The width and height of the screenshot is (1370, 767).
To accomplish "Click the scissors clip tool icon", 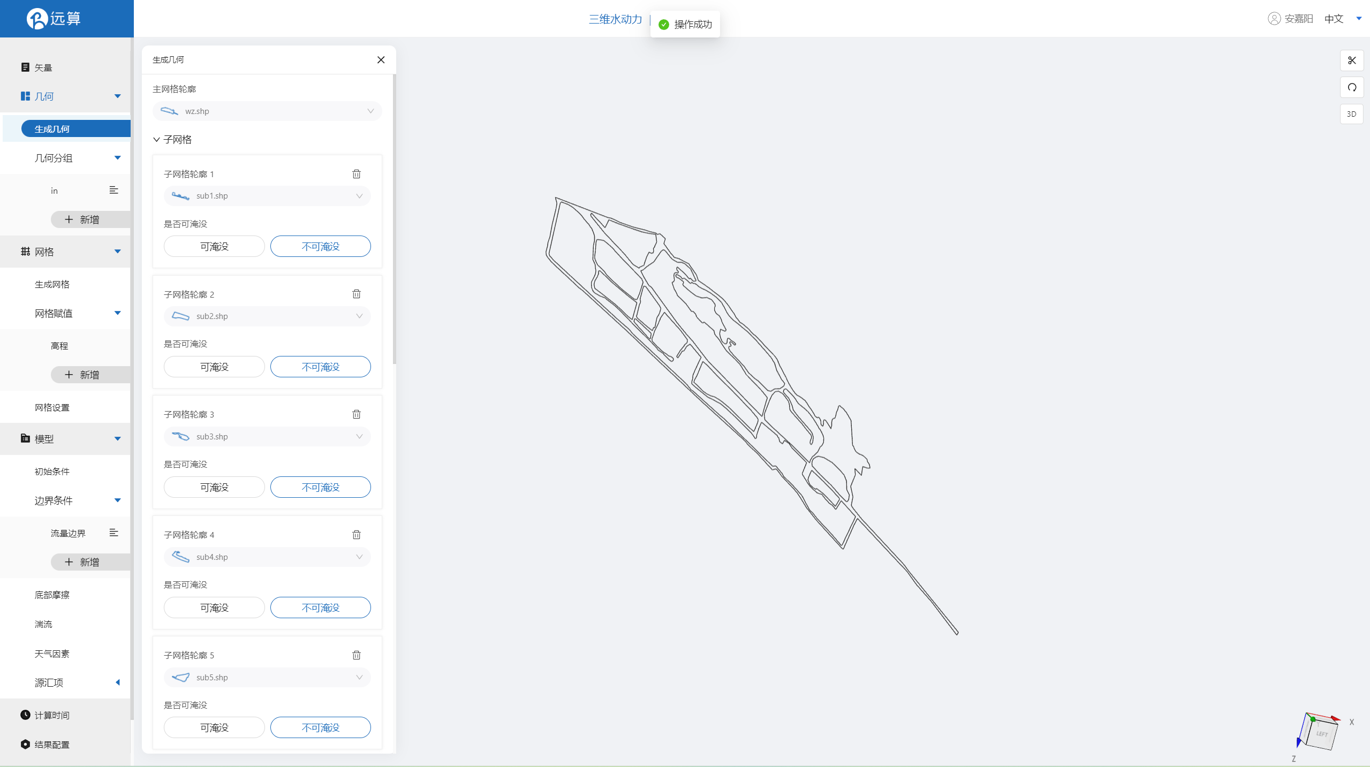I will pos(1351,60).
